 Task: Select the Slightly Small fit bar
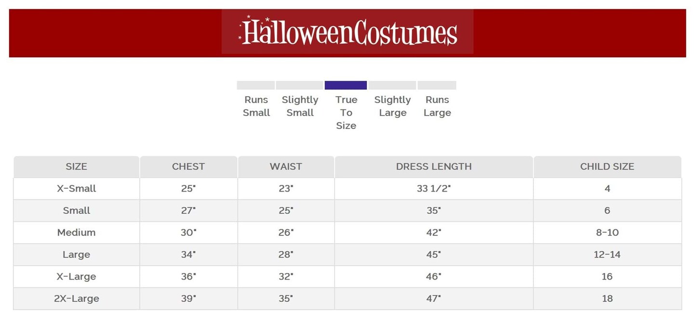click(299, 85)
